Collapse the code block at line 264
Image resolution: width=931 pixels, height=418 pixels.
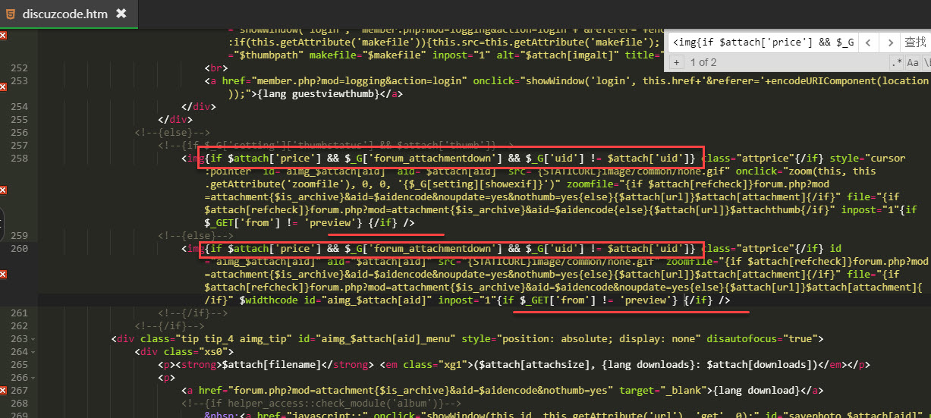click(x=32, y=352)
